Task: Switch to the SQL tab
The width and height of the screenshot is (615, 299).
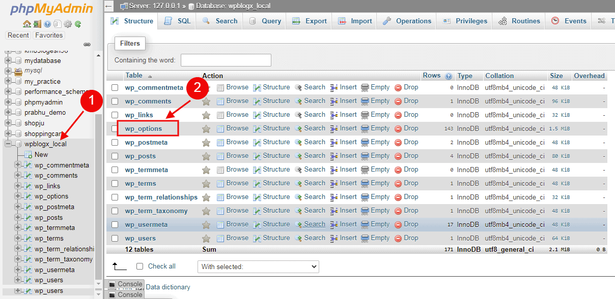Action: click(177, 21)
